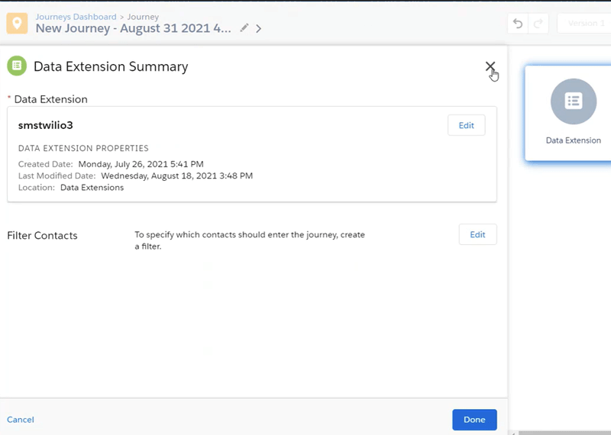Viewport: 611px width, 435px height.
Task: Select the smstwilio3 data extension name
Action: click(45, 125)
